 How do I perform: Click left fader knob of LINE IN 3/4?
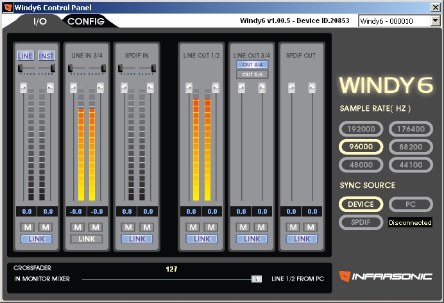click(73, 88)
